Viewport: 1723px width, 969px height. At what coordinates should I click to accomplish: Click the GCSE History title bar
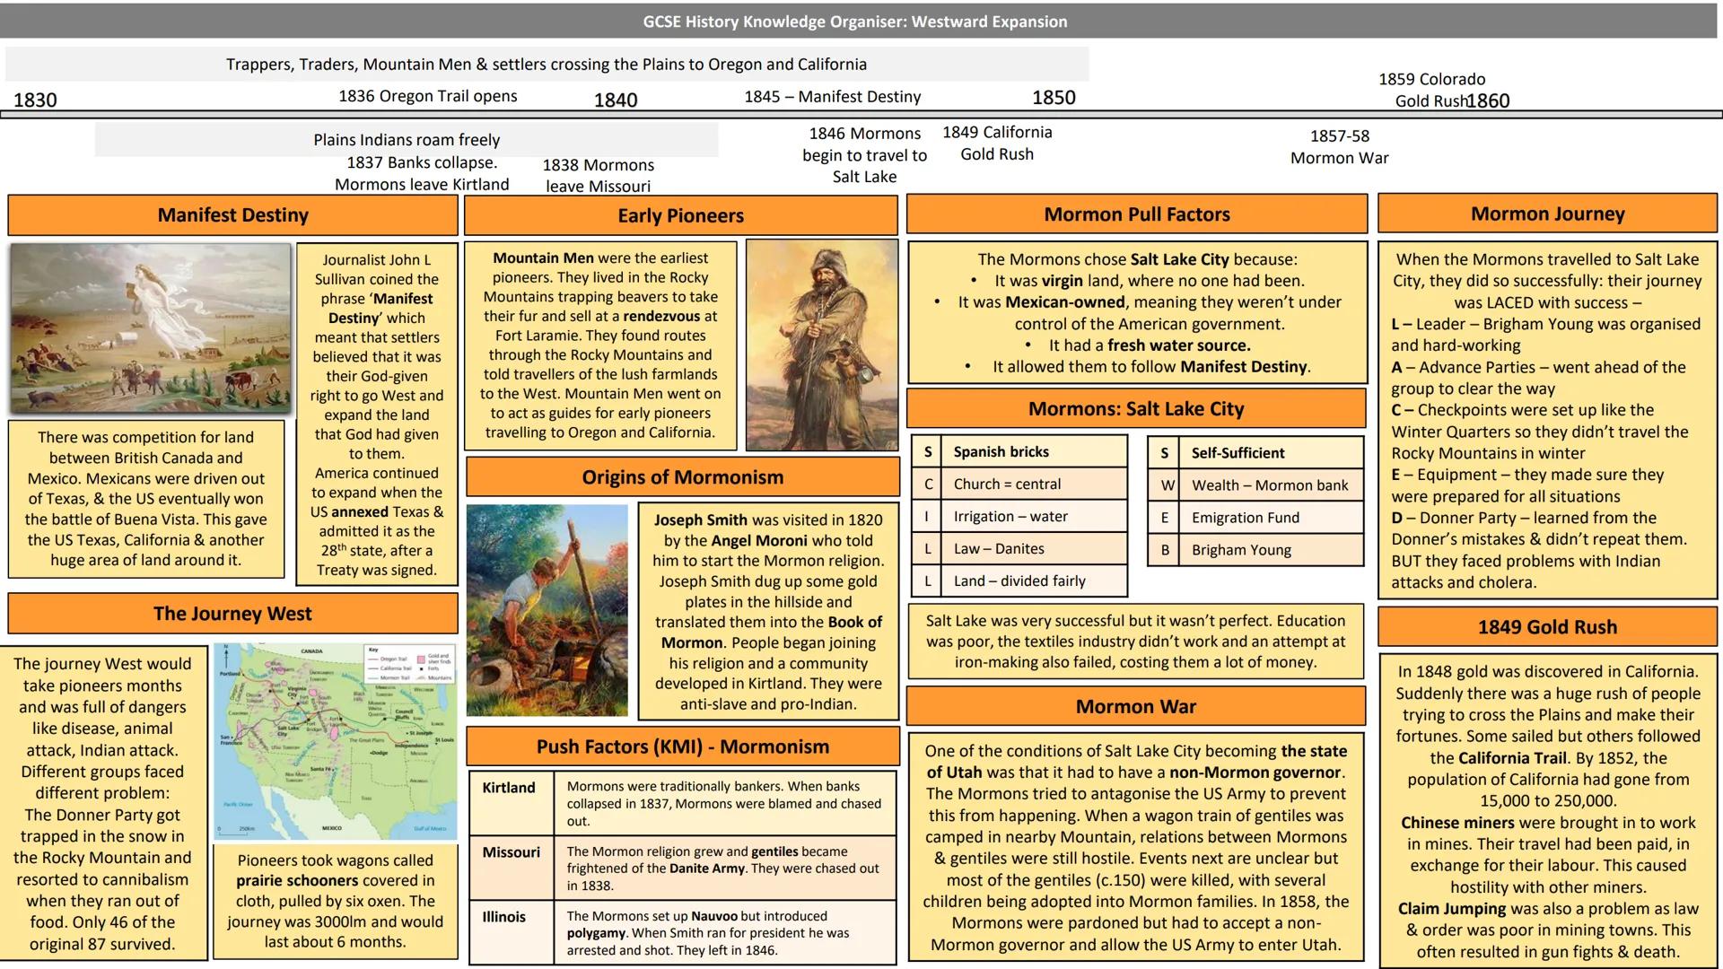(854, 22)
